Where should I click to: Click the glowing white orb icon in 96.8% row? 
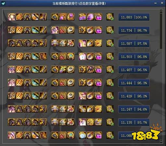coord(83,56)
